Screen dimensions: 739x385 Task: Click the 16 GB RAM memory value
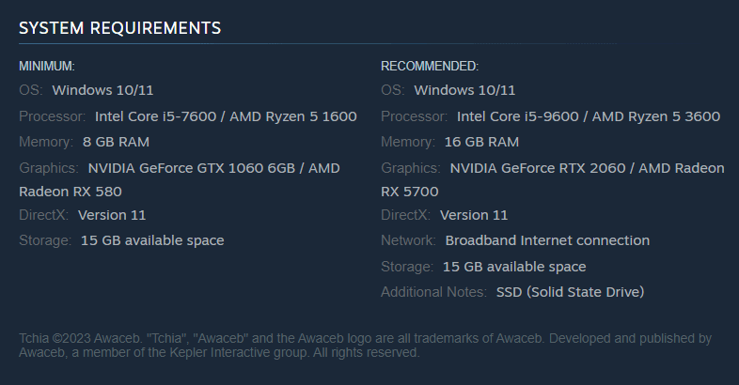[481, 142]
